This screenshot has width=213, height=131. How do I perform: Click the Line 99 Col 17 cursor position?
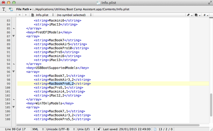[15, 129]
